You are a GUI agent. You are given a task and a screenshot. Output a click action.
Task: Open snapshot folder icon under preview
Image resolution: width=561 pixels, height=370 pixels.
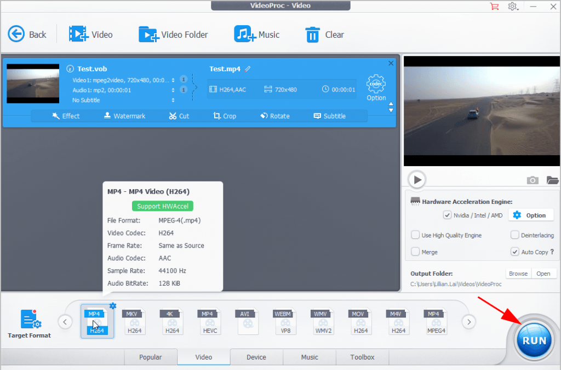(553, 180)
